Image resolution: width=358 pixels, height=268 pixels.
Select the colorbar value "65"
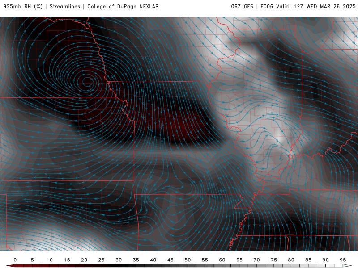point(239,260)
